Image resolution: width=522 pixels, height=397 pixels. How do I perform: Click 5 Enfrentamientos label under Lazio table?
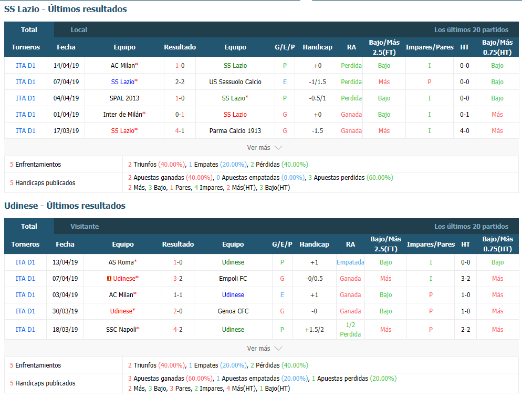pos(35,165)
